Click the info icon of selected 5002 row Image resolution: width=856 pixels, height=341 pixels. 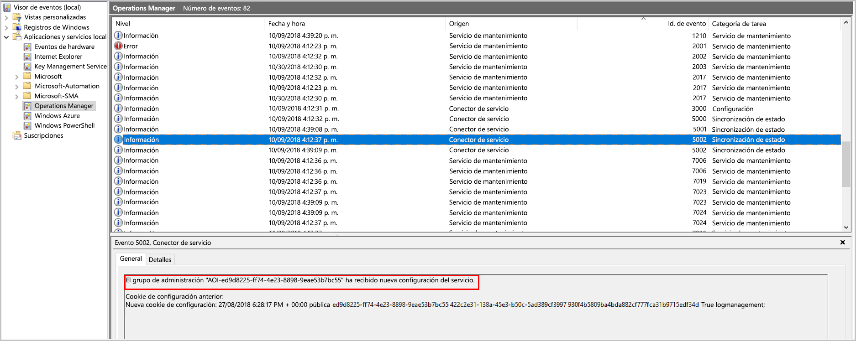(118, 140)
